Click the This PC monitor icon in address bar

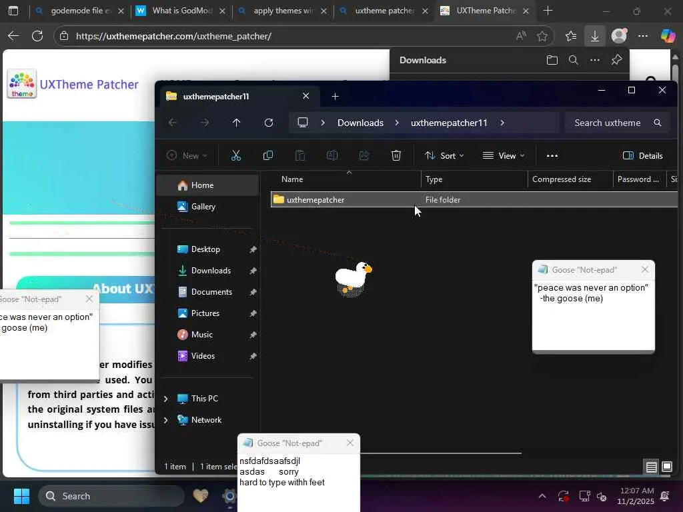(x=303, y=123)
